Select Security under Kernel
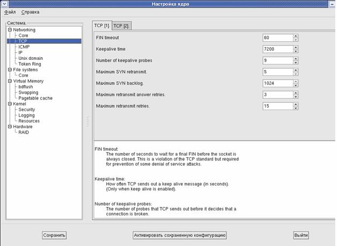This screenshot has height=246, width=337. [27, 110]
